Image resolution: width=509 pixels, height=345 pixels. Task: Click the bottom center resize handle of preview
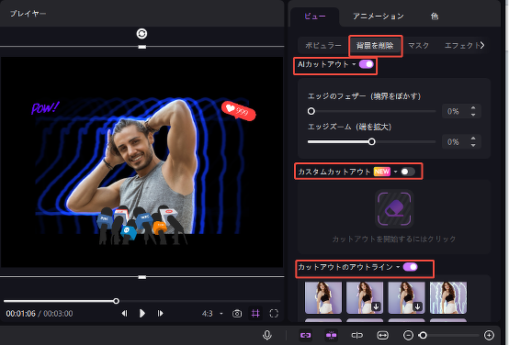[141, 277]
